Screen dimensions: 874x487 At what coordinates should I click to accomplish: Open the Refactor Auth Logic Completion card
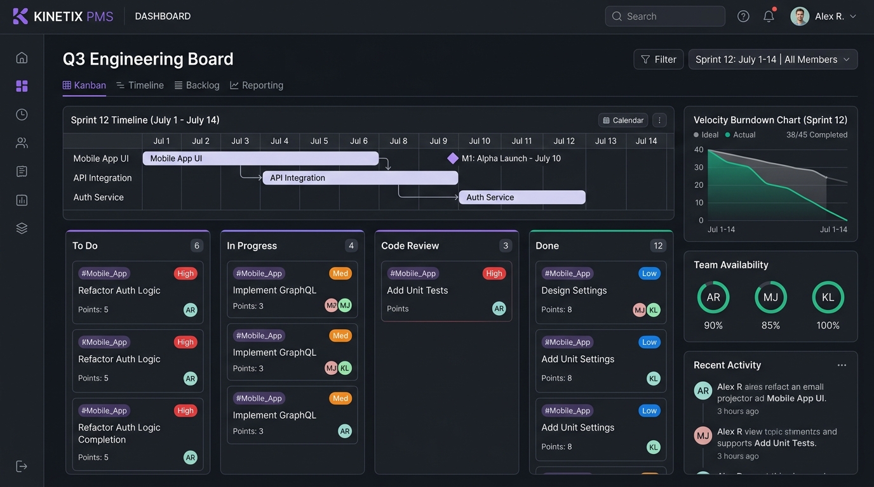click(138, 434)
